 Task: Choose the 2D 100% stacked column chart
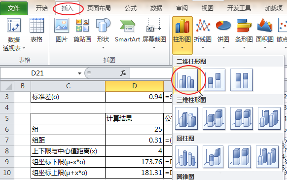[242, 80]
